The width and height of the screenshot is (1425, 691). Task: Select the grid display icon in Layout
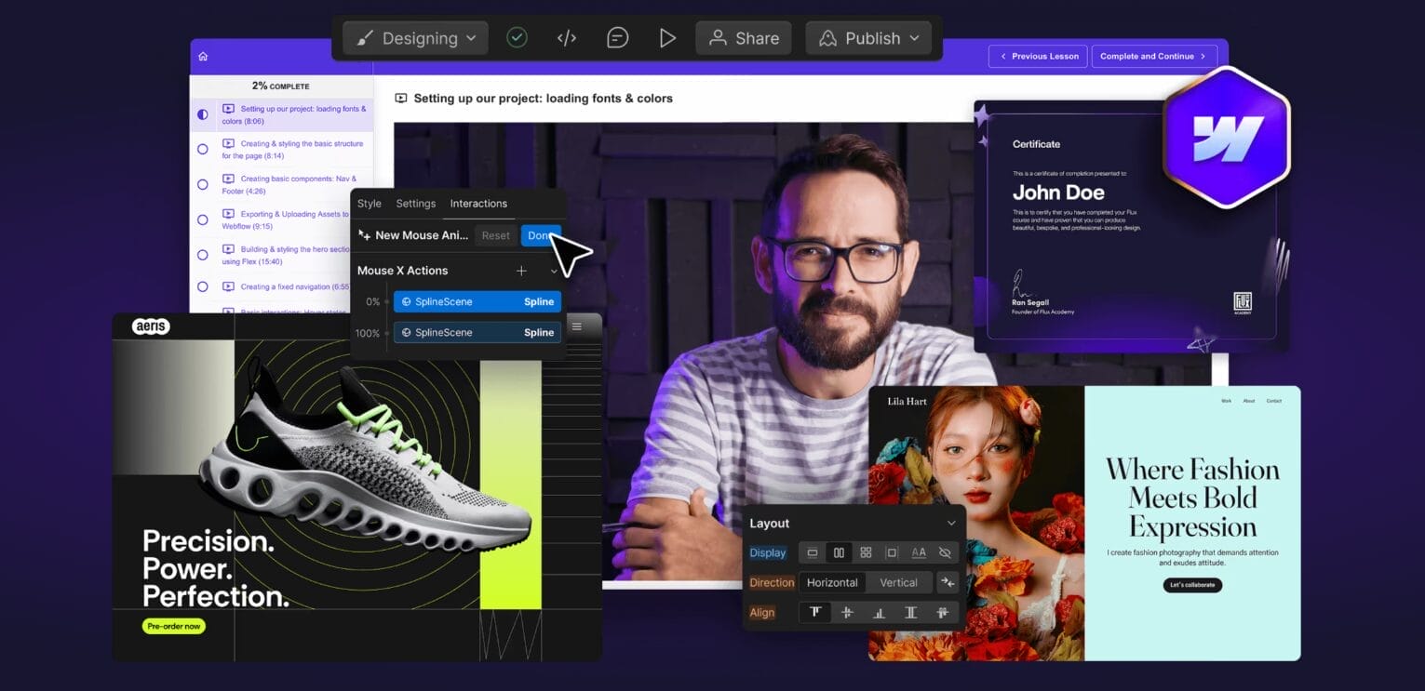pos(866,552)
